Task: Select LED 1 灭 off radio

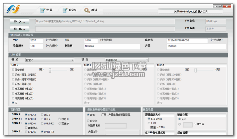Action: 86,103
